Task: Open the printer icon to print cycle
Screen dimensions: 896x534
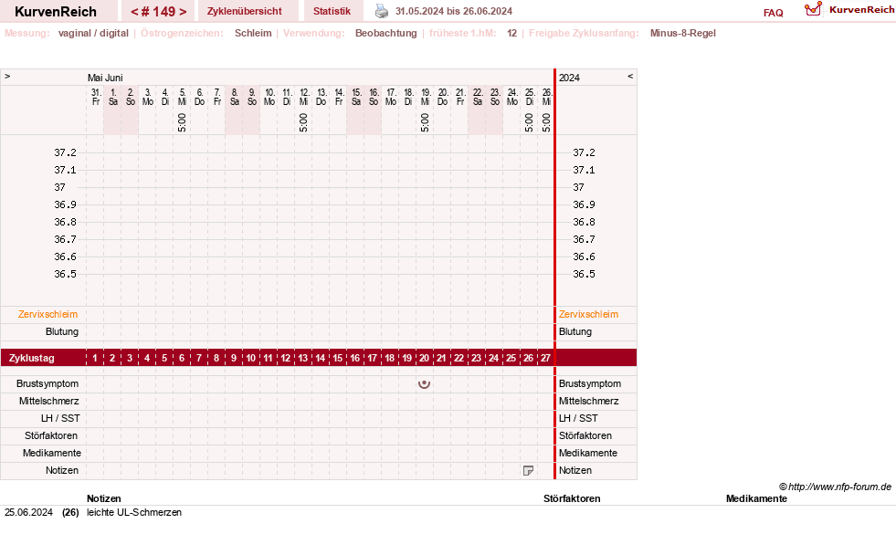Action: (382, 11)
